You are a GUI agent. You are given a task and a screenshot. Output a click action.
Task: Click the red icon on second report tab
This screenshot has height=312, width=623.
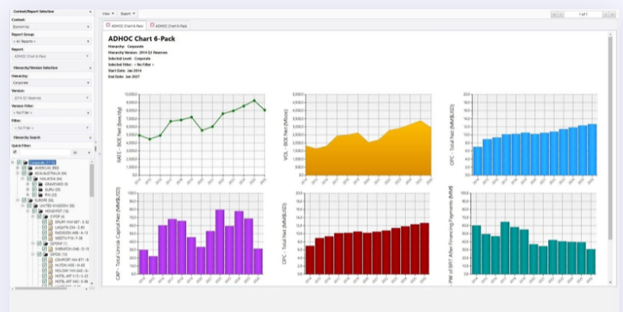click(152, 25)
